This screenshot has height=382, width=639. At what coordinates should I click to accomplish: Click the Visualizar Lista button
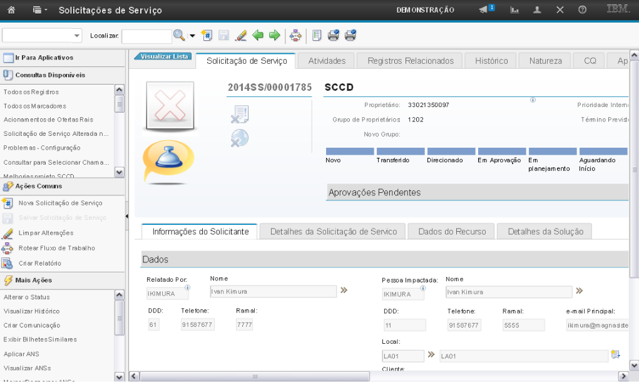(x=163, y=56)
